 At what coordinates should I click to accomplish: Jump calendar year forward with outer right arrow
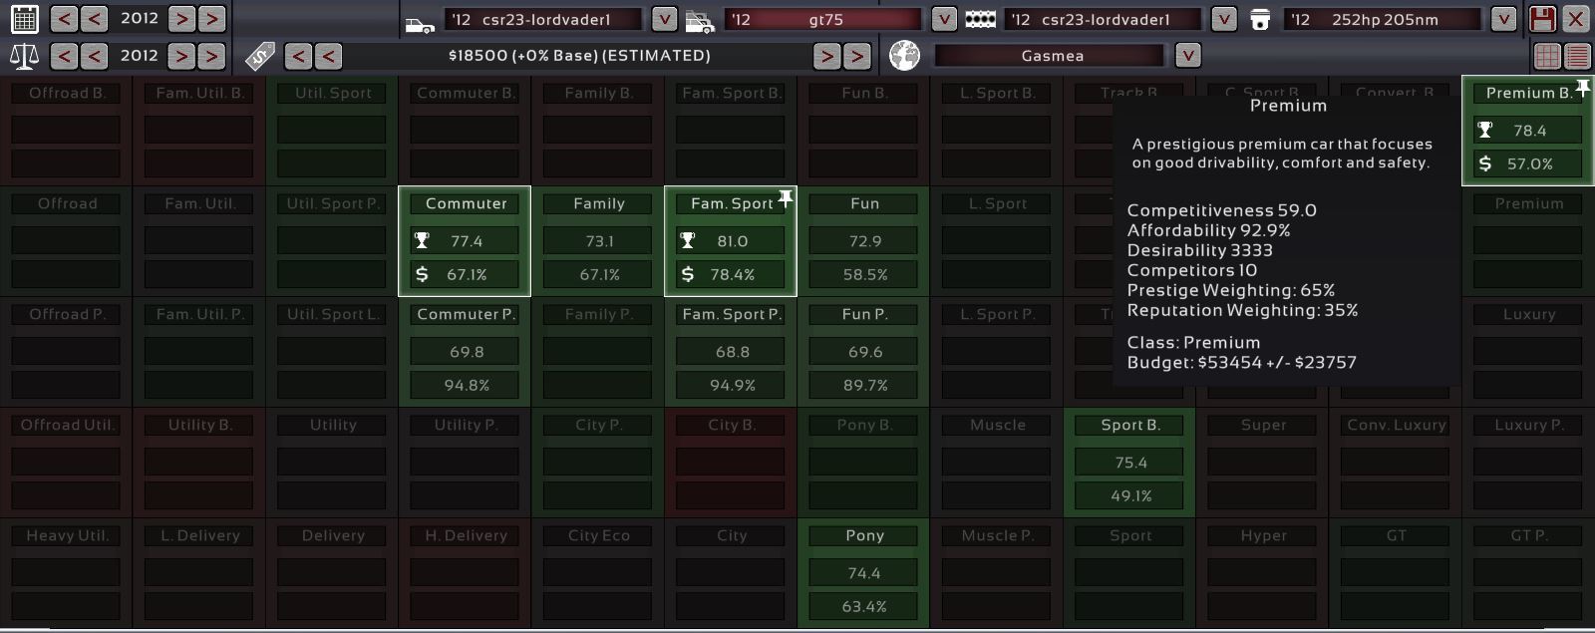click(211, 18)
